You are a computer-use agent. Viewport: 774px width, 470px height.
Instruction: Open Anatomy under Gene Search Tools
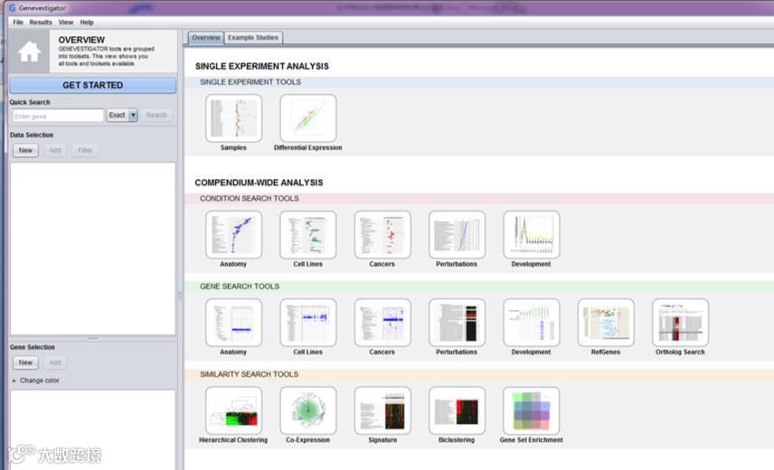[233, 323]
